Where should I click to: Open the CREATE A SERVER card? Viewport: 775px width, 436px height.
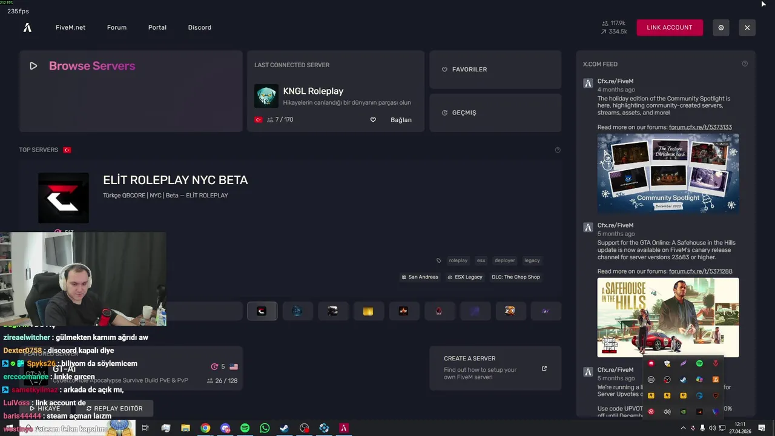point(495,368)
